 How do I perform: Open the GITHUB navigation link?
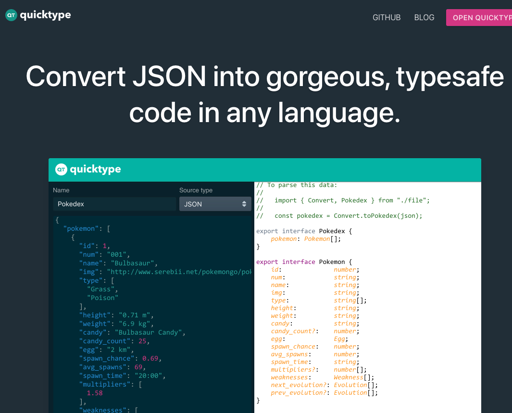[387, 18]
